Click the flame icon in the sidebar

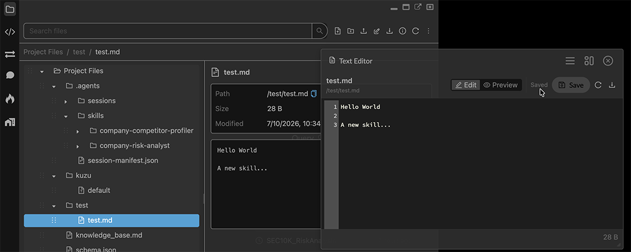[x=10, y=99]
